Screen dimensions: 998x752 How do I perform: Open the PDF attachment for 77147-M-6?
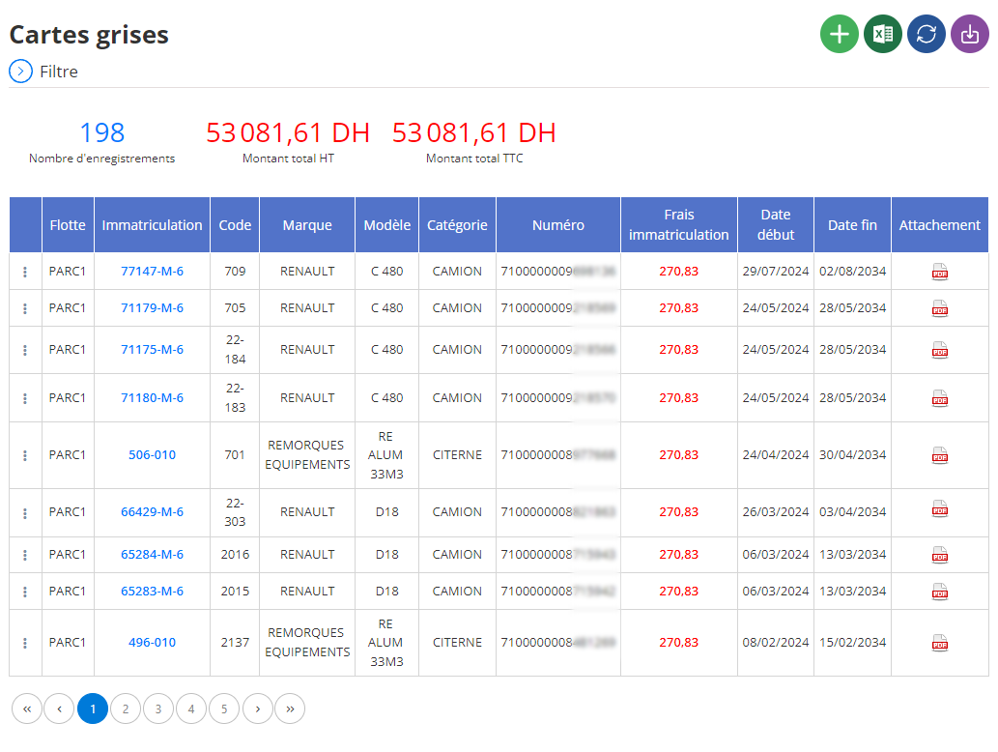click(x=939, y=272)
